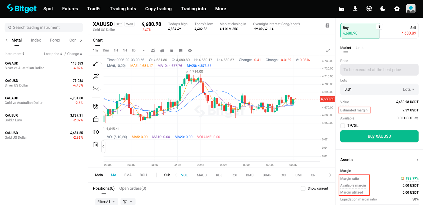Select XAGUSD Silver US Dollar instrument

point(44,83)
